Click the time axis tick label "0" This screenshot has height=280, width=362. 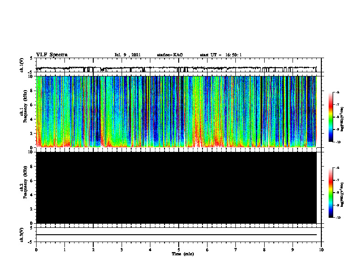click(x=36, y=250)
